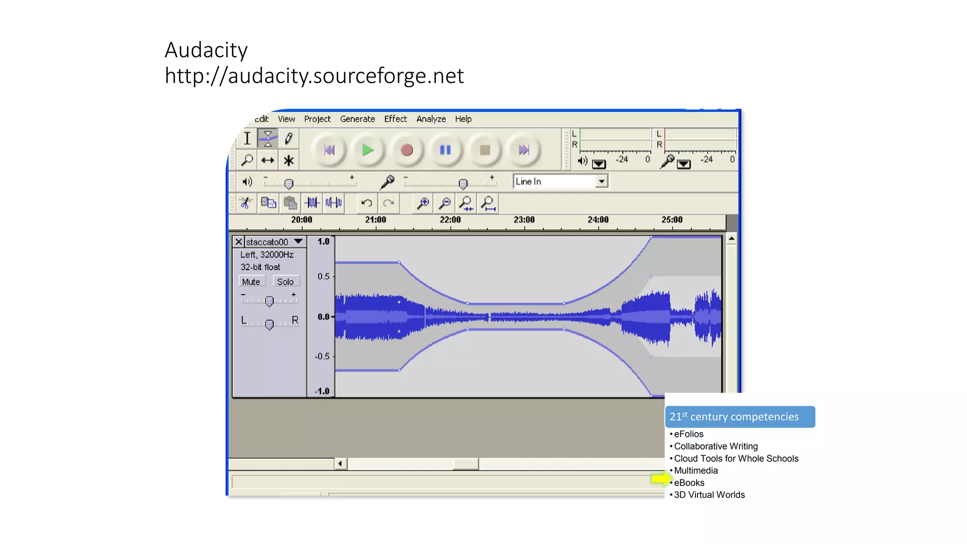967x544 pixels.
Task: Click Silence selection icon
Action: tap(334, 203)
